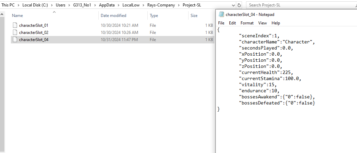The width and height of the screenshot is (357, 153).
Task: Expand the chevron after LocalLow breadcrumb
Action: point(143,5)
